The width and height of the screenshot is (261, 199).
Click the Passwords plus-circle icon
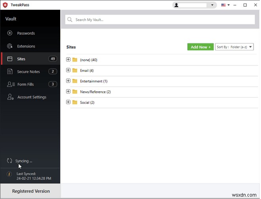(x=10, y=33)
